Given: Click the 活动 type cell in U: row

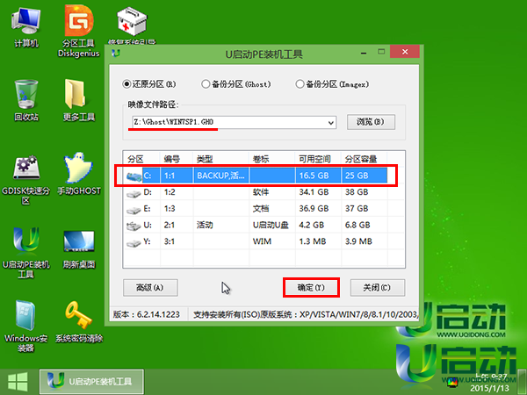Looking at the screenshot, I should pos(205,225).
